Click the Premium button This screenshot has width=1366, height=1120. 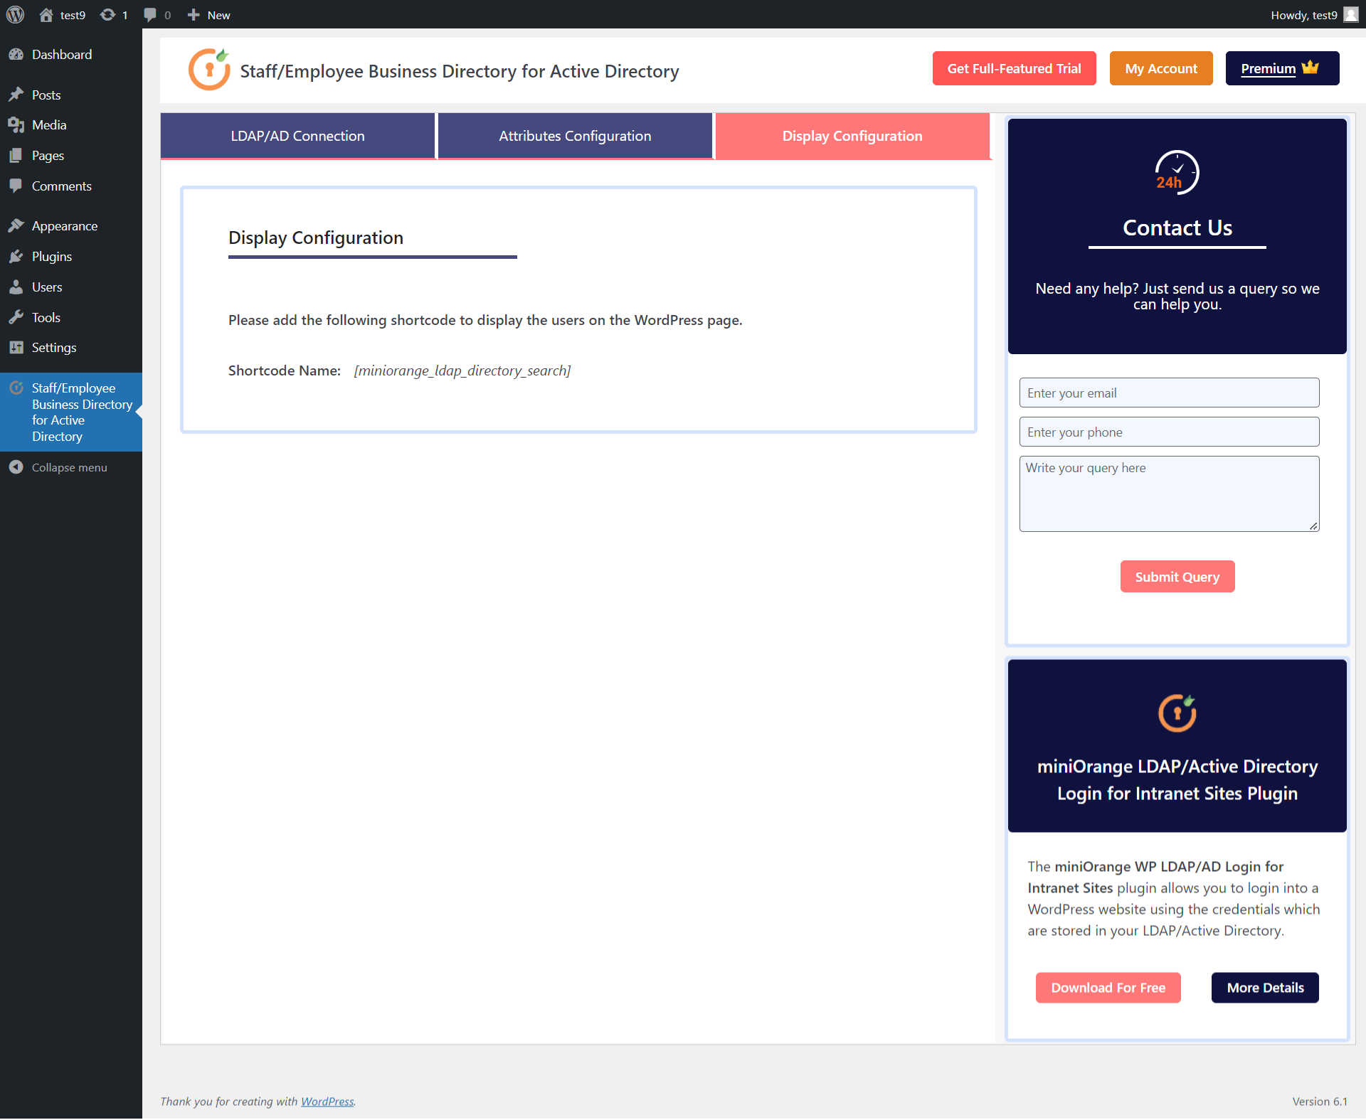pos(1282,68)
